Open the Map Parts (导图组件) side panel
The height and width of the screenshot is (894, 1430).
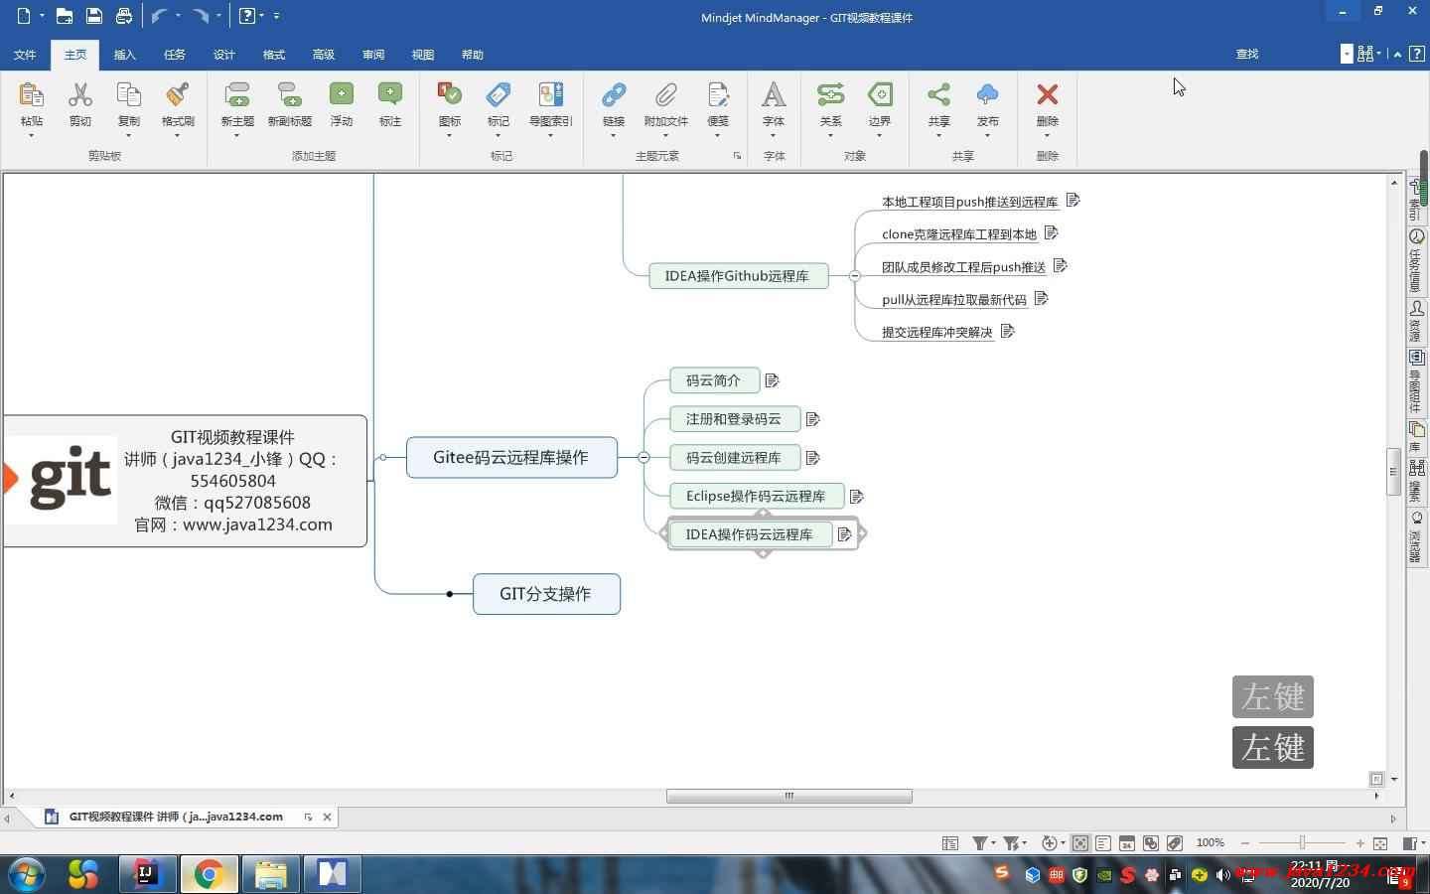1416,382
